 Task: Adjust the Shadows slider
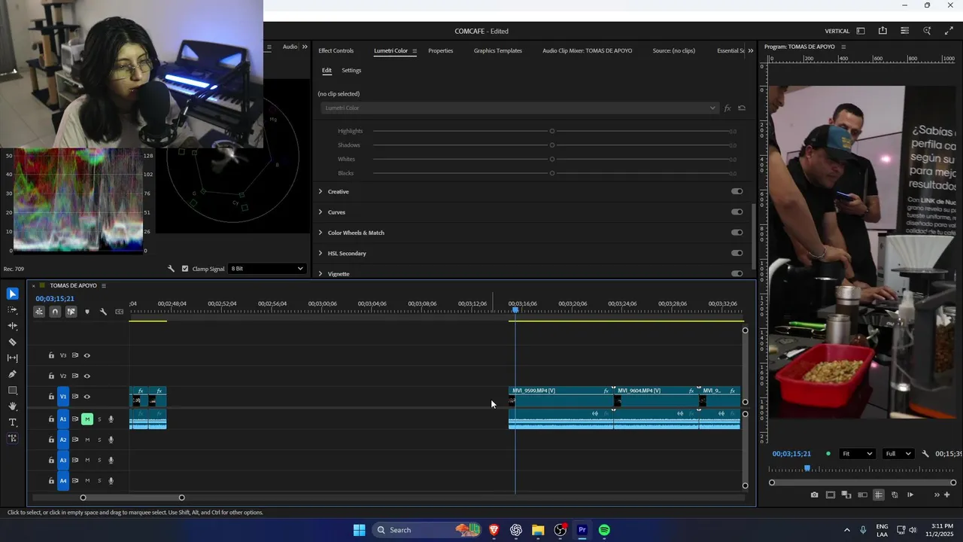[x=552, y=145]
